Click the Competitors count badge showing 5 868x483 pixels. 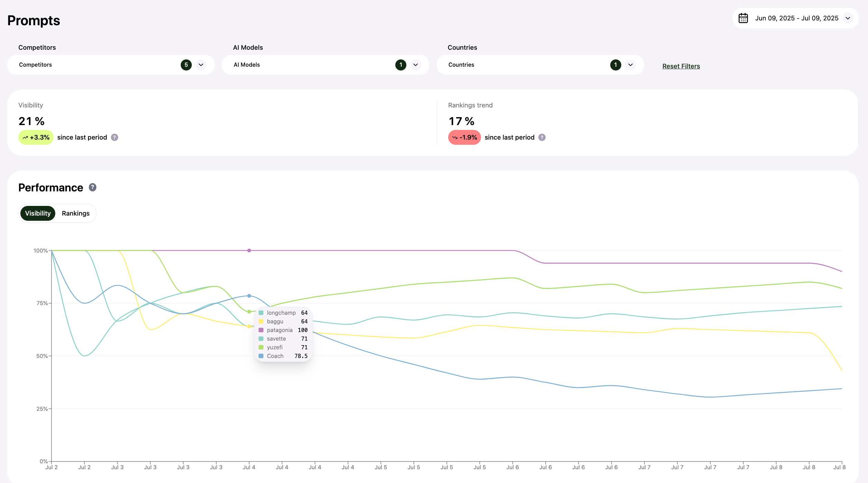pos(186,65)
